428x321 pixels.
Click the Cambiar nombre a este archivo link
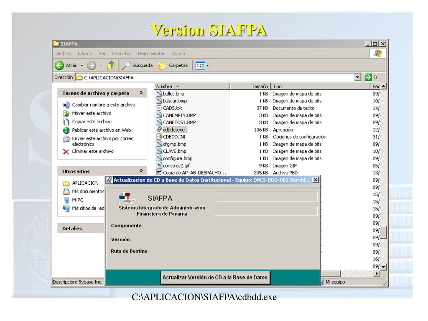tap(104, 105)
